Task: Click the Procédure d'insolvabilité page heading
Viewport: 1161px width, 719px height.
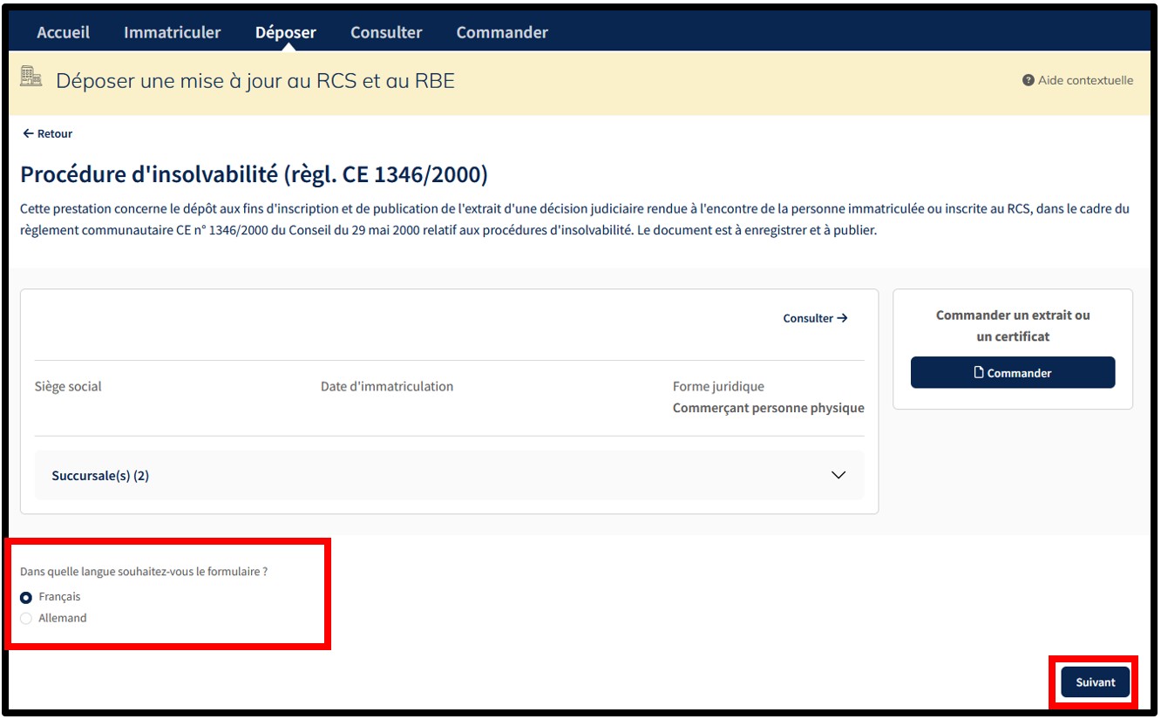Action: (254, 174)
